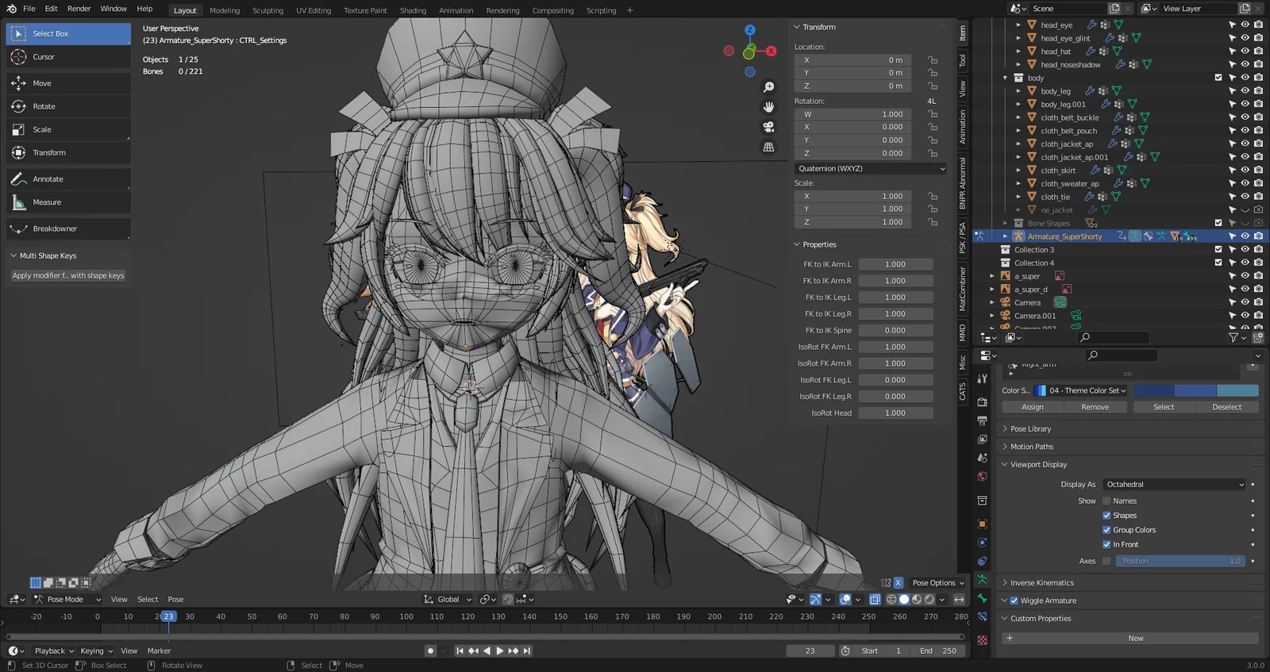Click Apply modifier with shape keys button

click(x=68, y=275)
